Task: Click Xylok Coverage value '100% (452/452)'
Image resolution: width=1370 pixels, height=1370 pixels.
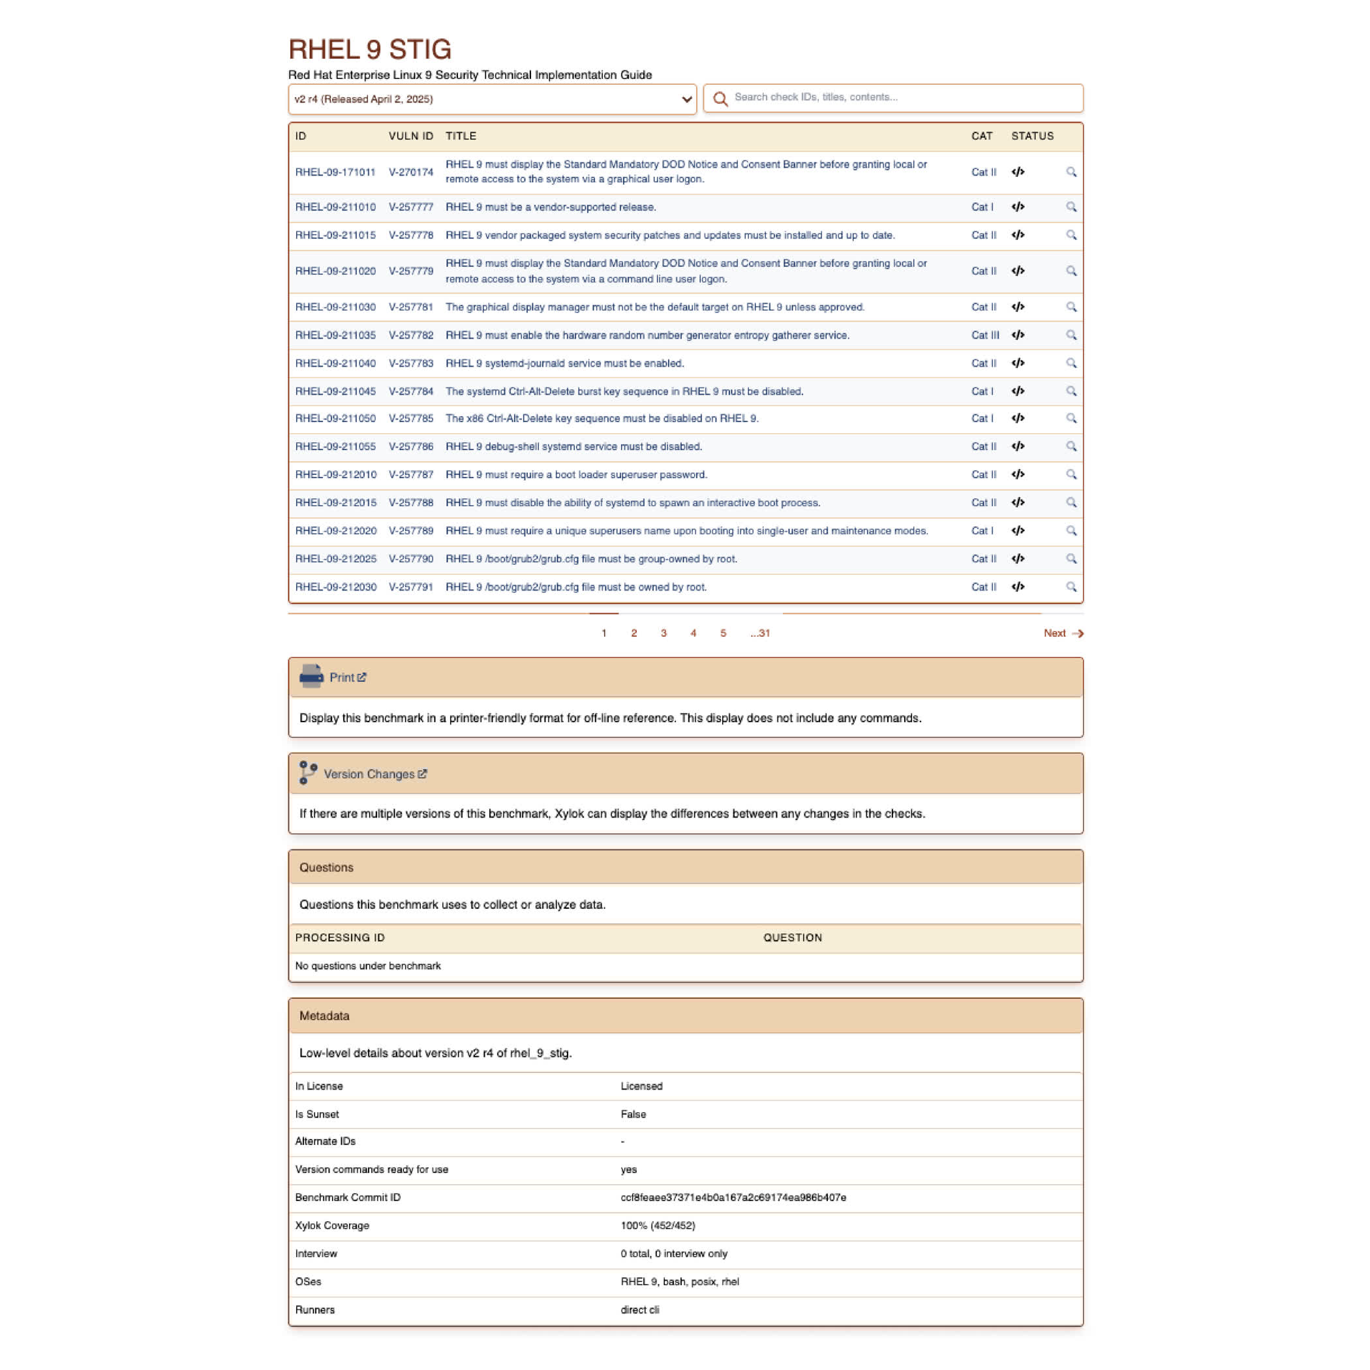Action: click(658, 1225)
